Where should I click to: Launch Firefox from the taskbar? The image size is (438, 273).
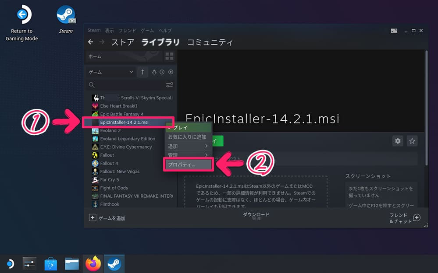(x=93, y=263)
